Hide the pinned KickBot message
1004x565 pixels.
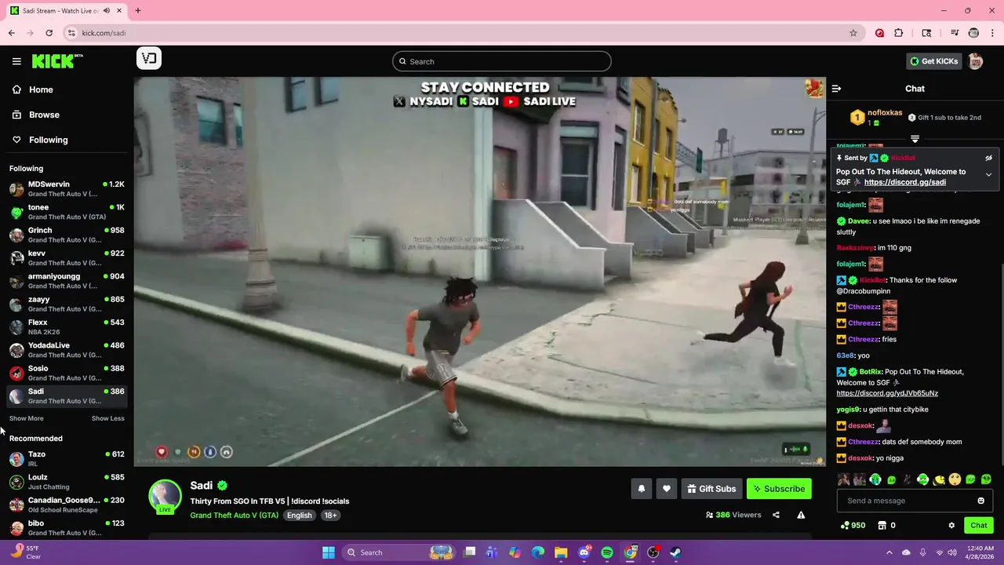tap(988, 158)
